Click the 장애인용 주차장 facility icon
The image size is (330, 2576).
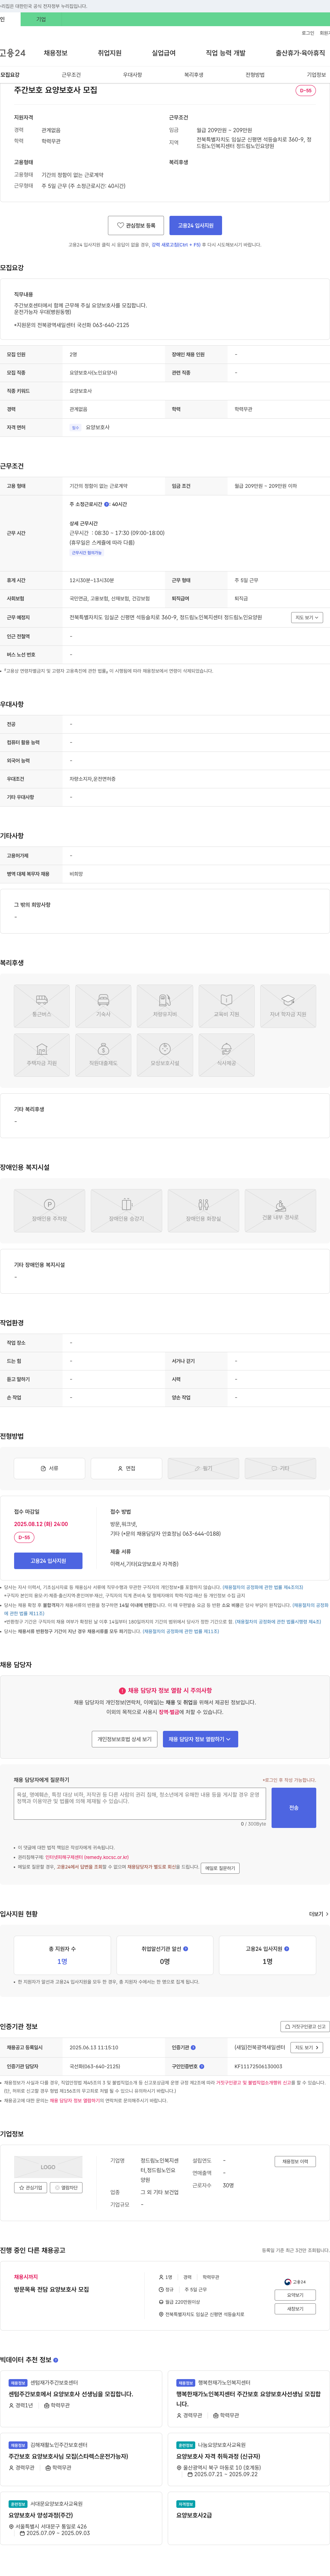49,1210
